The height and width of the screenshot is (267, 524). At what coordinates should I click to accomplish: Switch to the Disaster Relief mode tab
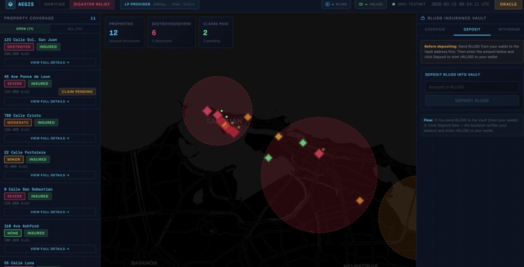[92, 5]
